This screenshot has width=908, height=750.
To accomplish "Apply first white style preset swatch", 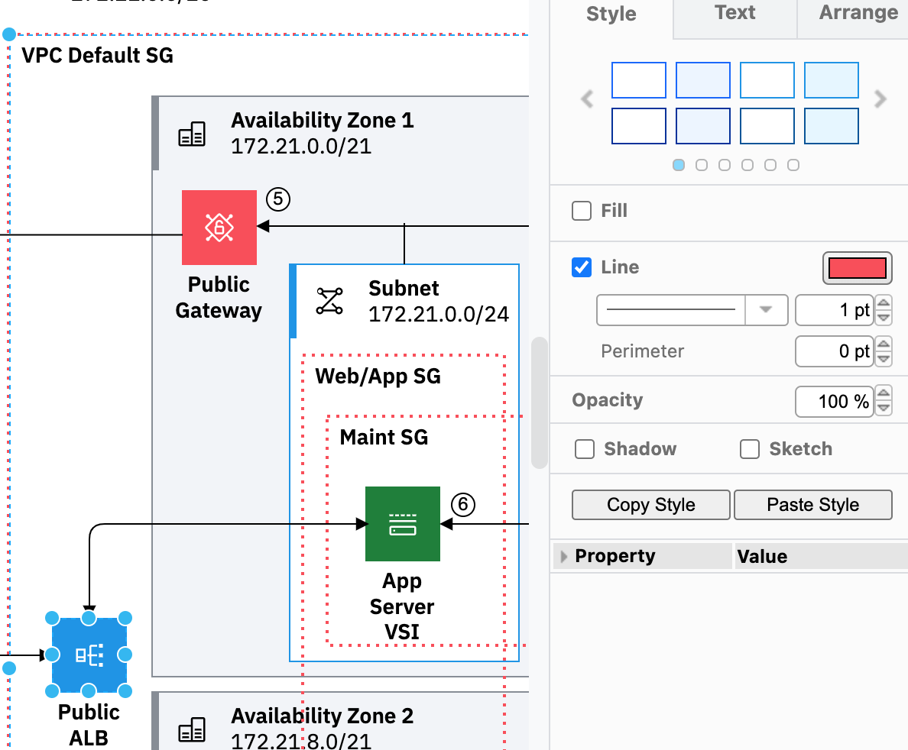I will coord(639,80).
